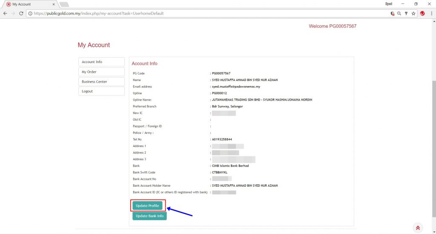This screenshot has height=234, width=436.
Task: Open a new browser tab
Action: point(64,4)
